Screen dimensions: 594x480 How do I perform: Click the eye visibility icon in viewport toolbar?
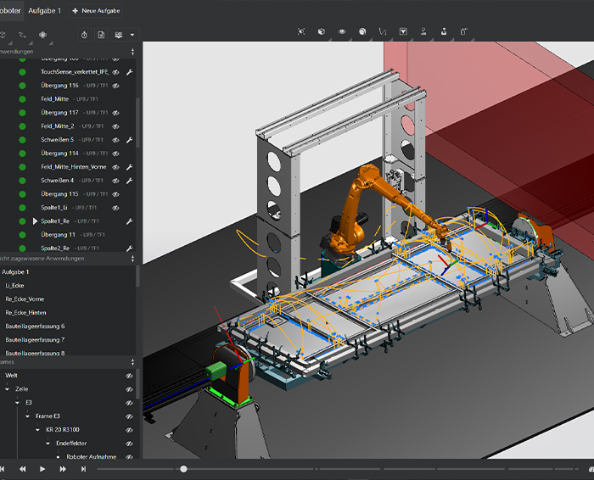(x=342, y=31)
